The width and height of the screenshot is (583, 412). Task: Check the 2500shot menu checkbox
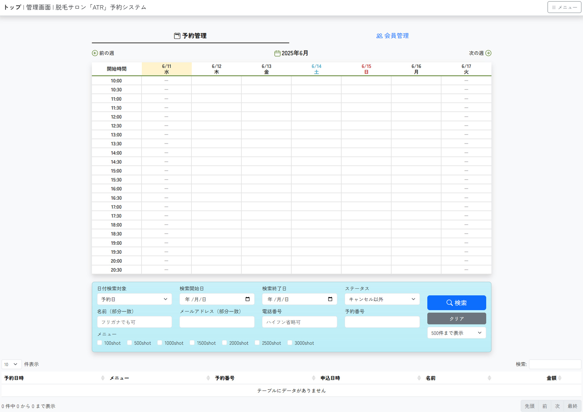point(257,343)
